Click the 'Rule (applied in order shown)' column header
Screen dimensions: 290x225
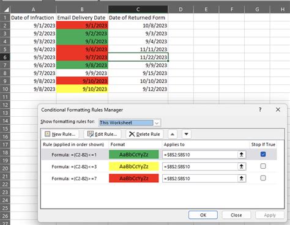click(x=73, y=144)
